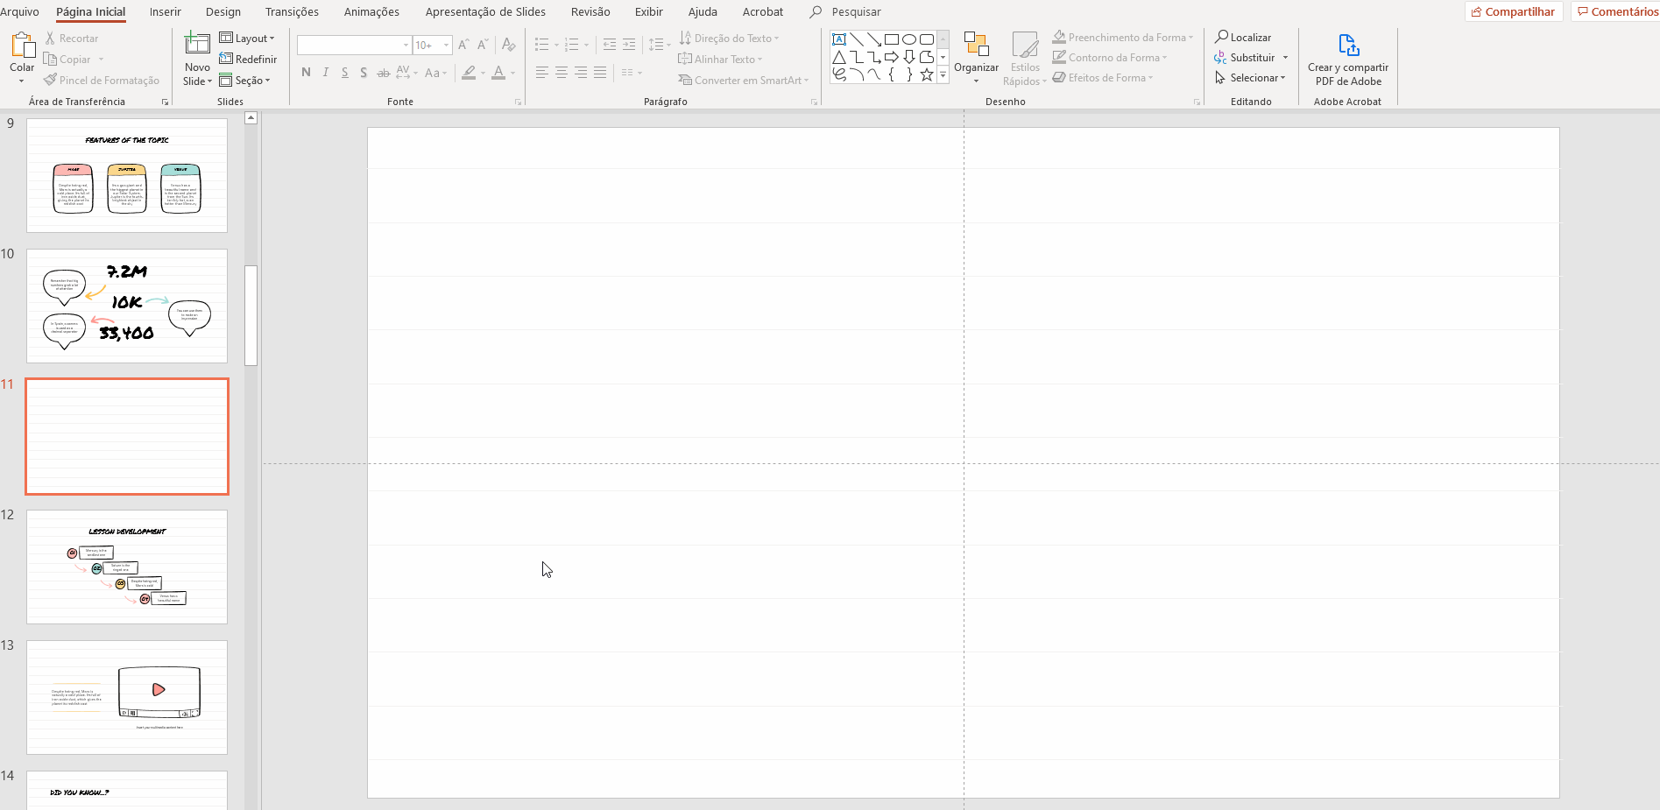Image resolution: width=1660 pixels, height=810 pixels.
Task: Open the font size dropdown
Action: (x=446, y=45)
